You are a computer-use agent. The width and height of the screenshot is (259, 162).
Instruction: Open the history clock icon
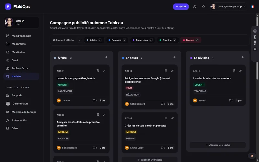click(195, 6)
